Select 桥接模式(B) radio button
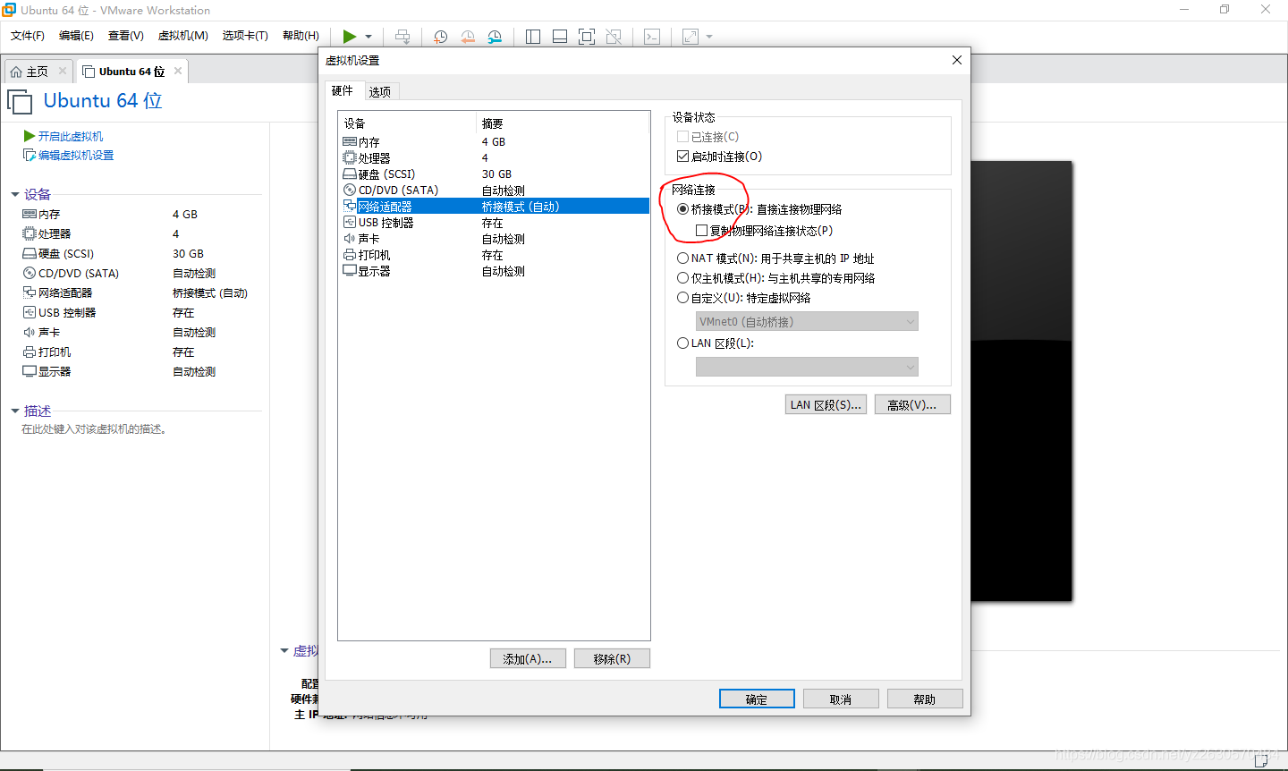The height and width of the screenshot is (771, 1288). click(x=683, y=209)
